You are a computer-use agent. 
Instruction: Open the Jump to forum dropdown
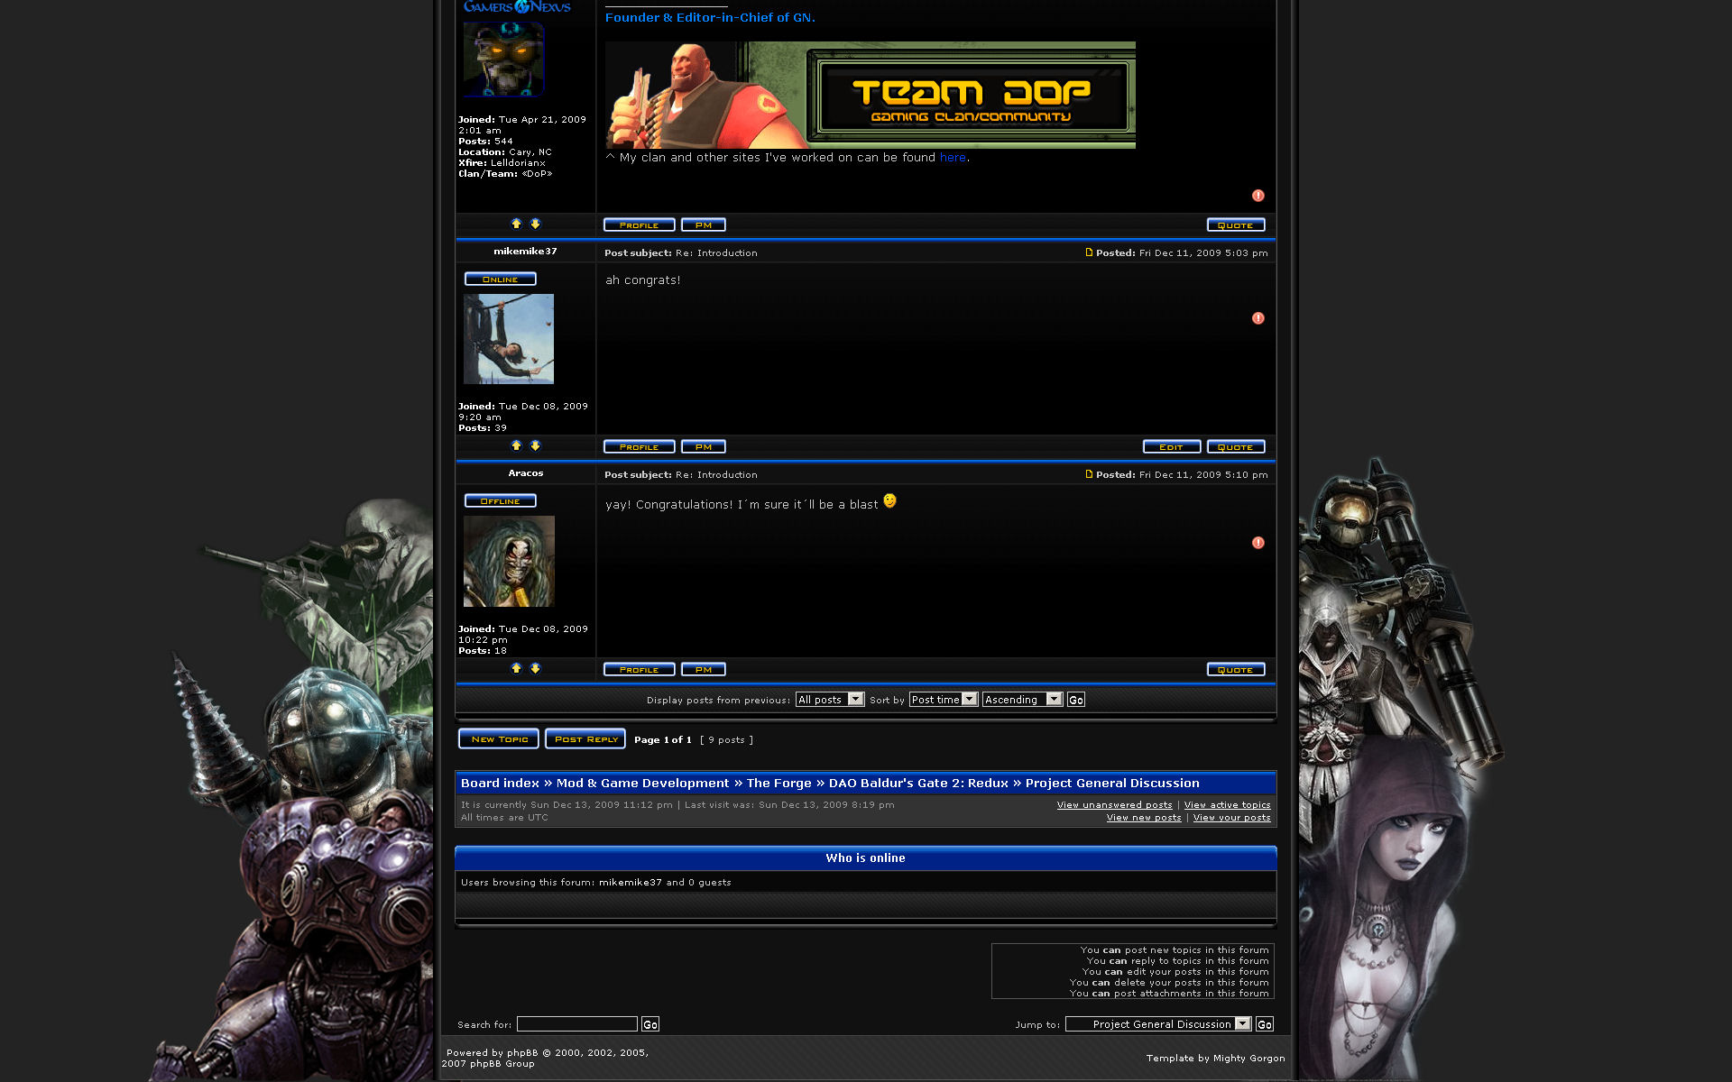(x=1158, y=1024)
